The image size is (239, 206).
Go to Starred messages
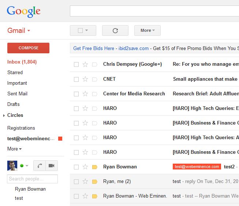tap(15, 72)
